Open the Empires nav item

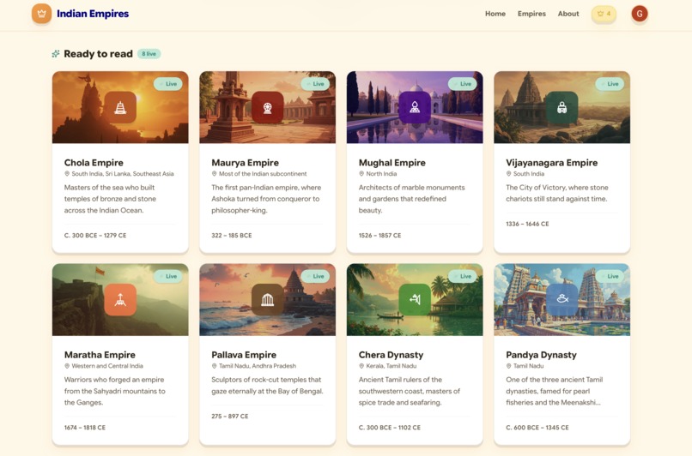(x=531, y=14)
